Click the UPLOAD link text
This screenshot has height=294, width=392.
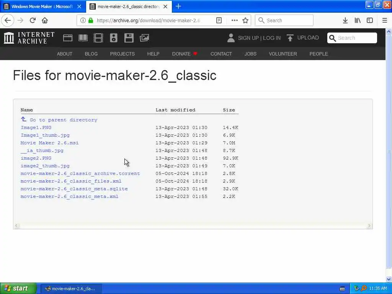308,38
